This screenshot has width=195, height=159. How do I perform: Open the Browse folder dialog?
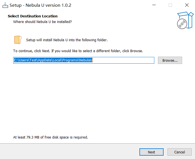[170, 60]
